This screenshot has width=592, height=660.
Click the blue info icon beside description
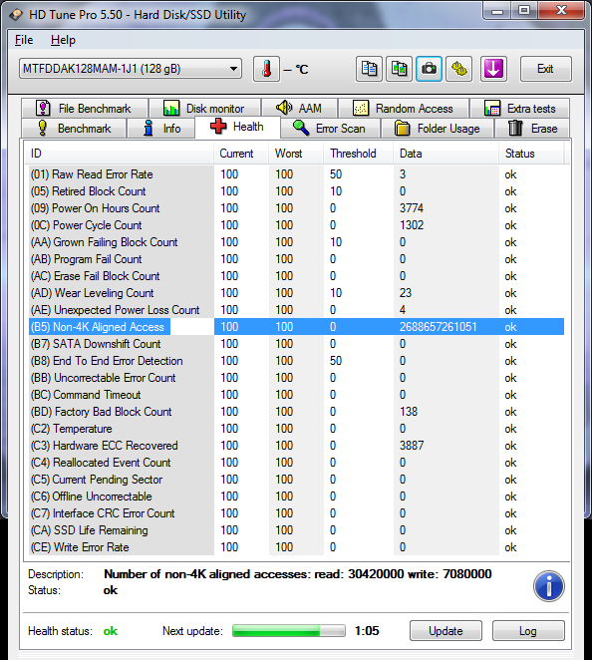point(549,586)
